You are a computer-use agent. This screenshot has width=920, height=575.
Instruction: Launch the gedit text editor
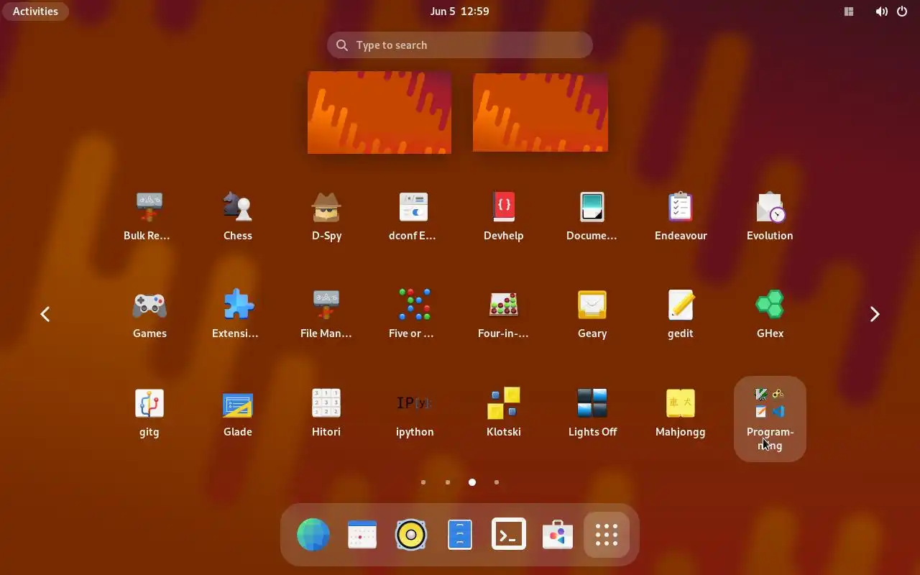(681, 314)
